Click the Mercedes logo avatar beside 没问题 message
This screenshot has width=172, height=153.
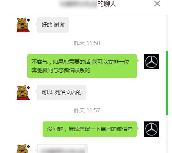click(x=152, y=129)
